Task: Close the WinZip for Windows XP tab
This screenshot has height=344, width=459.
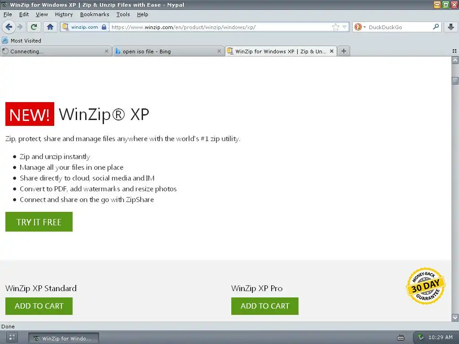Action: click(332, 51)
